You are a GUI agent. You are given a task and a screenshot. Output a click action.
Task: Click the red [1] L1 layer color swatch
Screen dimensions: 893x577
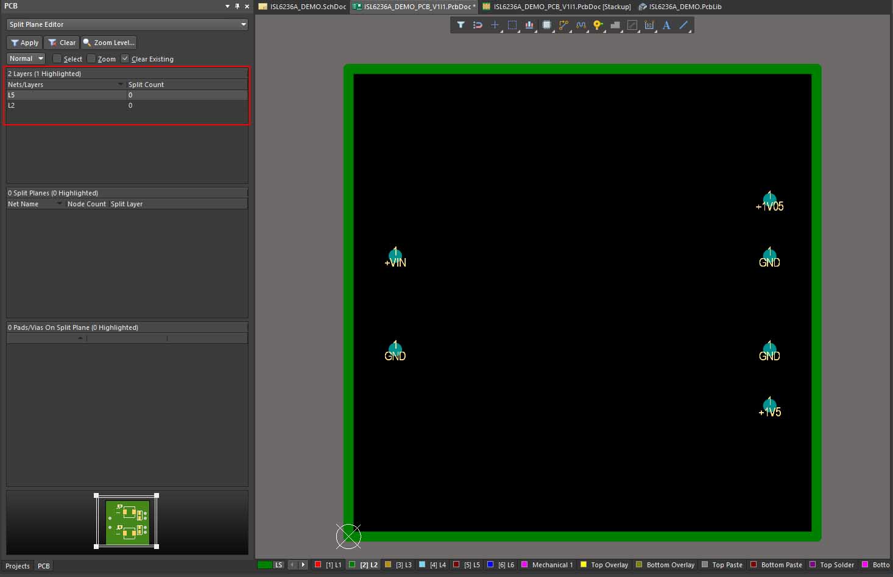click(317, 565)
